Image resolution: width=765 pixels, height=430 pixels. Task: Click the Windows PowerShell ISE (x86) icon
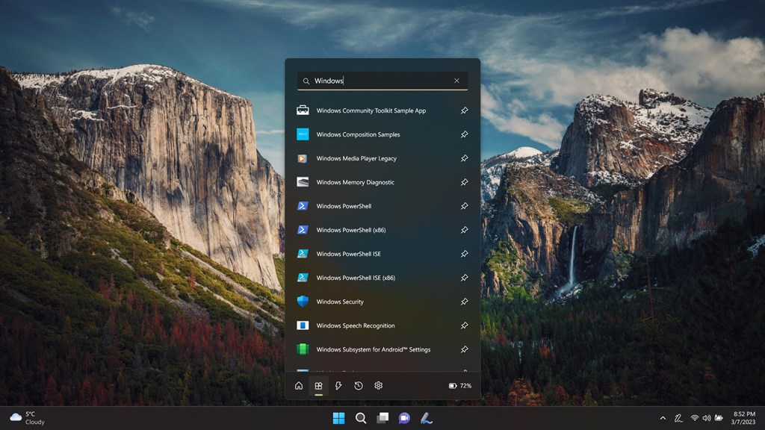pyautogui.click(x=303, y=278)
